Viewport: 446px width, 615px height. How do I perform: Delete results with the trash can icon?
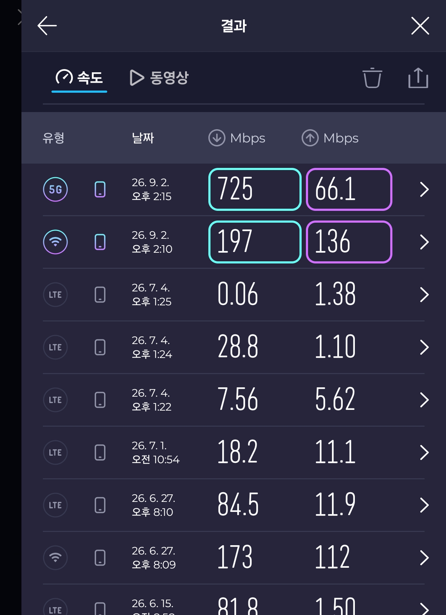pyautogui.click(x=372, y=78)
